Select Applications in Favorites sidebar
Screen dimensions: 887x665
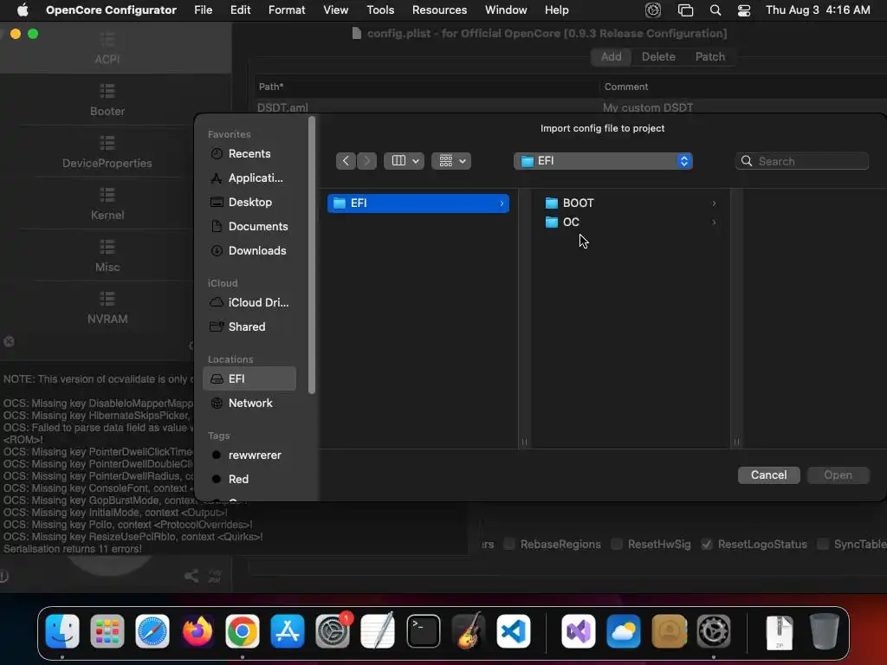click(249, 178)
